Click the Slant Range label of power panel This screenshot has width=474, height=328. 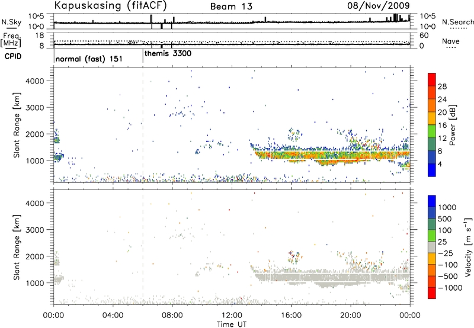click(x=17, y=125)
